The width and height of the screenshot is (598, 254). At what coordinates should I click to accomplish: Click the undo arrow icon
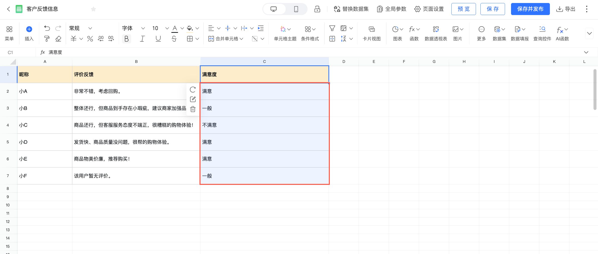(x=47, y=28)
